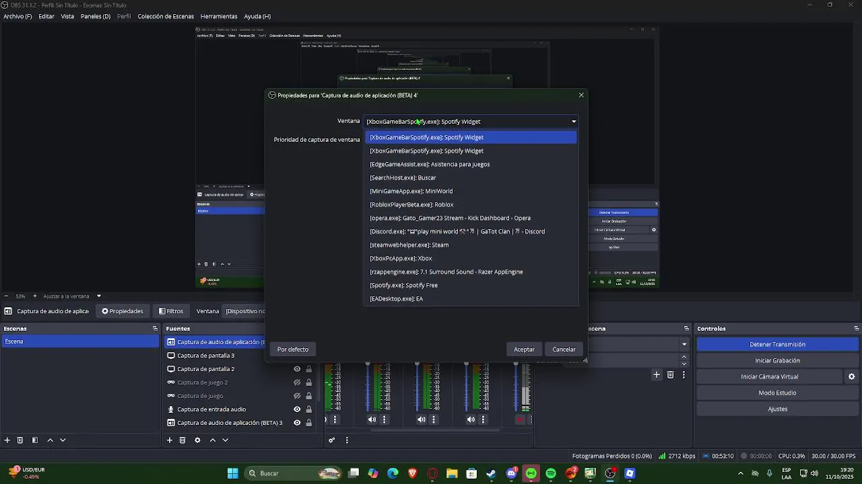Open source properties gear in Fuentes toolbar
862x484 pixels.
pyautogui.click(x=197, y=440)
